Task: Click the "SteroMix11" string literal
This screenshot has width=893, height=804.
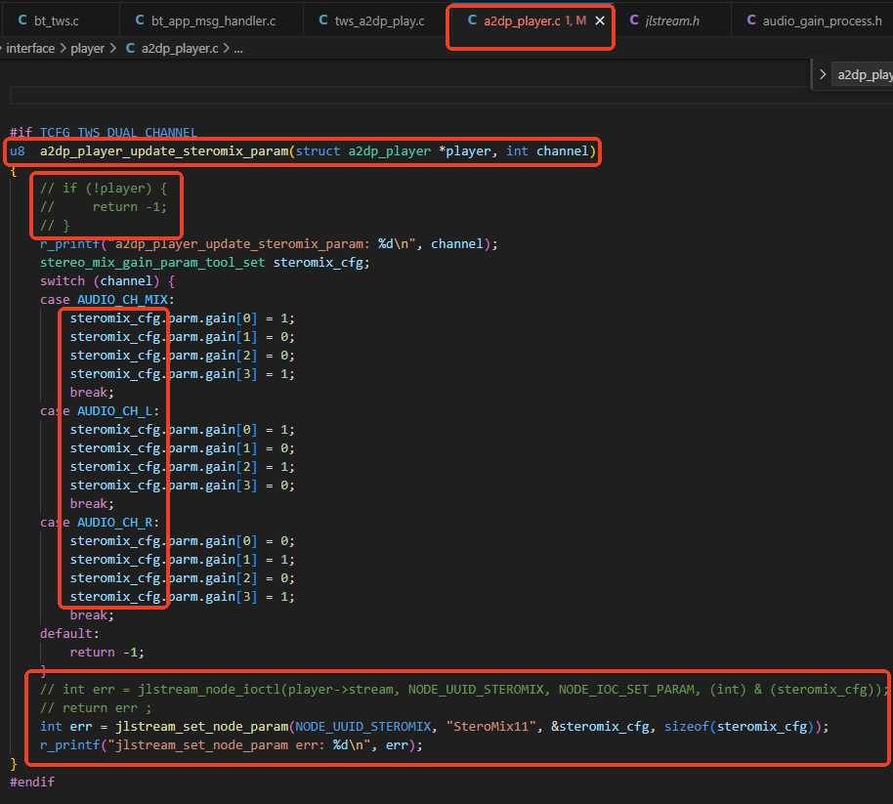Action: 490,727
